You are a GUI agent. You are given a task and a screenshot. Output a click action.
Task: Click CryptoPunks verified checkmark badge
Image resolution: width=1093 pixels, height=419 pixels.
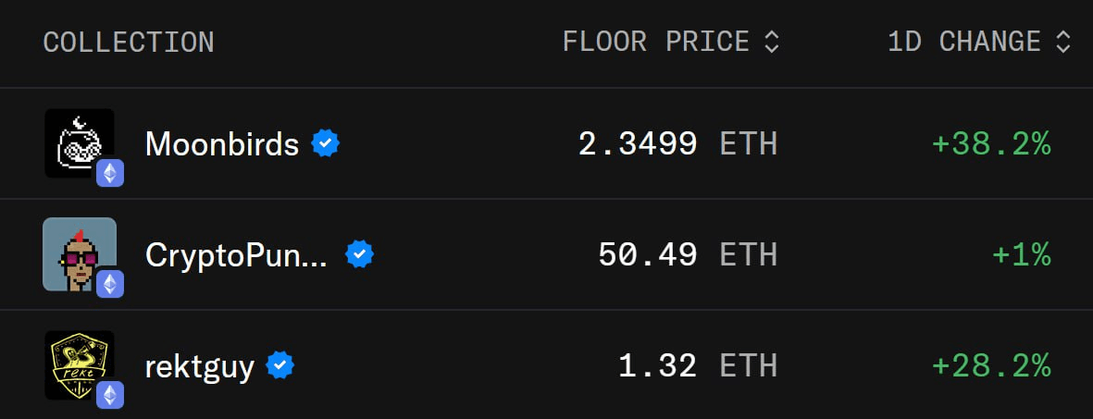coord(360,255)
